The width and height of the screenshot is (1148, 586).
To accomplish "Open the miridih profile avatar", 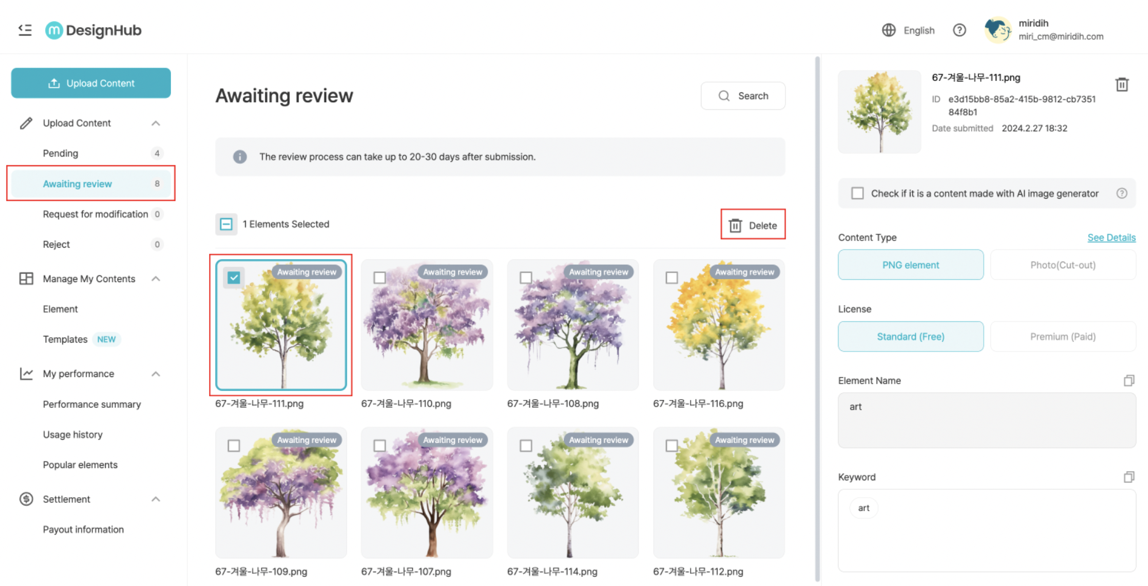I will point(997,30).
